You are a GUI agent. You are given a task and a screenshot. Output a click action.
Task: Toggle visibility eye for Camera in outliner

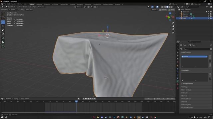pos(209,14)
